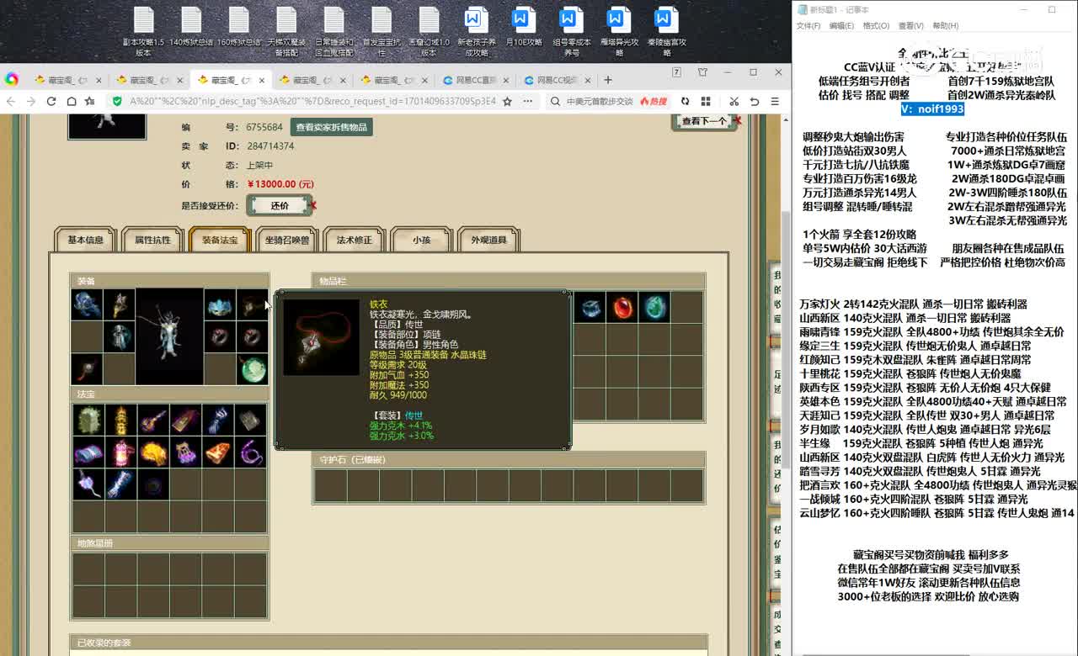1078x656 pixels.
Task: Select the red-cord necklace equipment slot
Action: [x=87, y=368]
